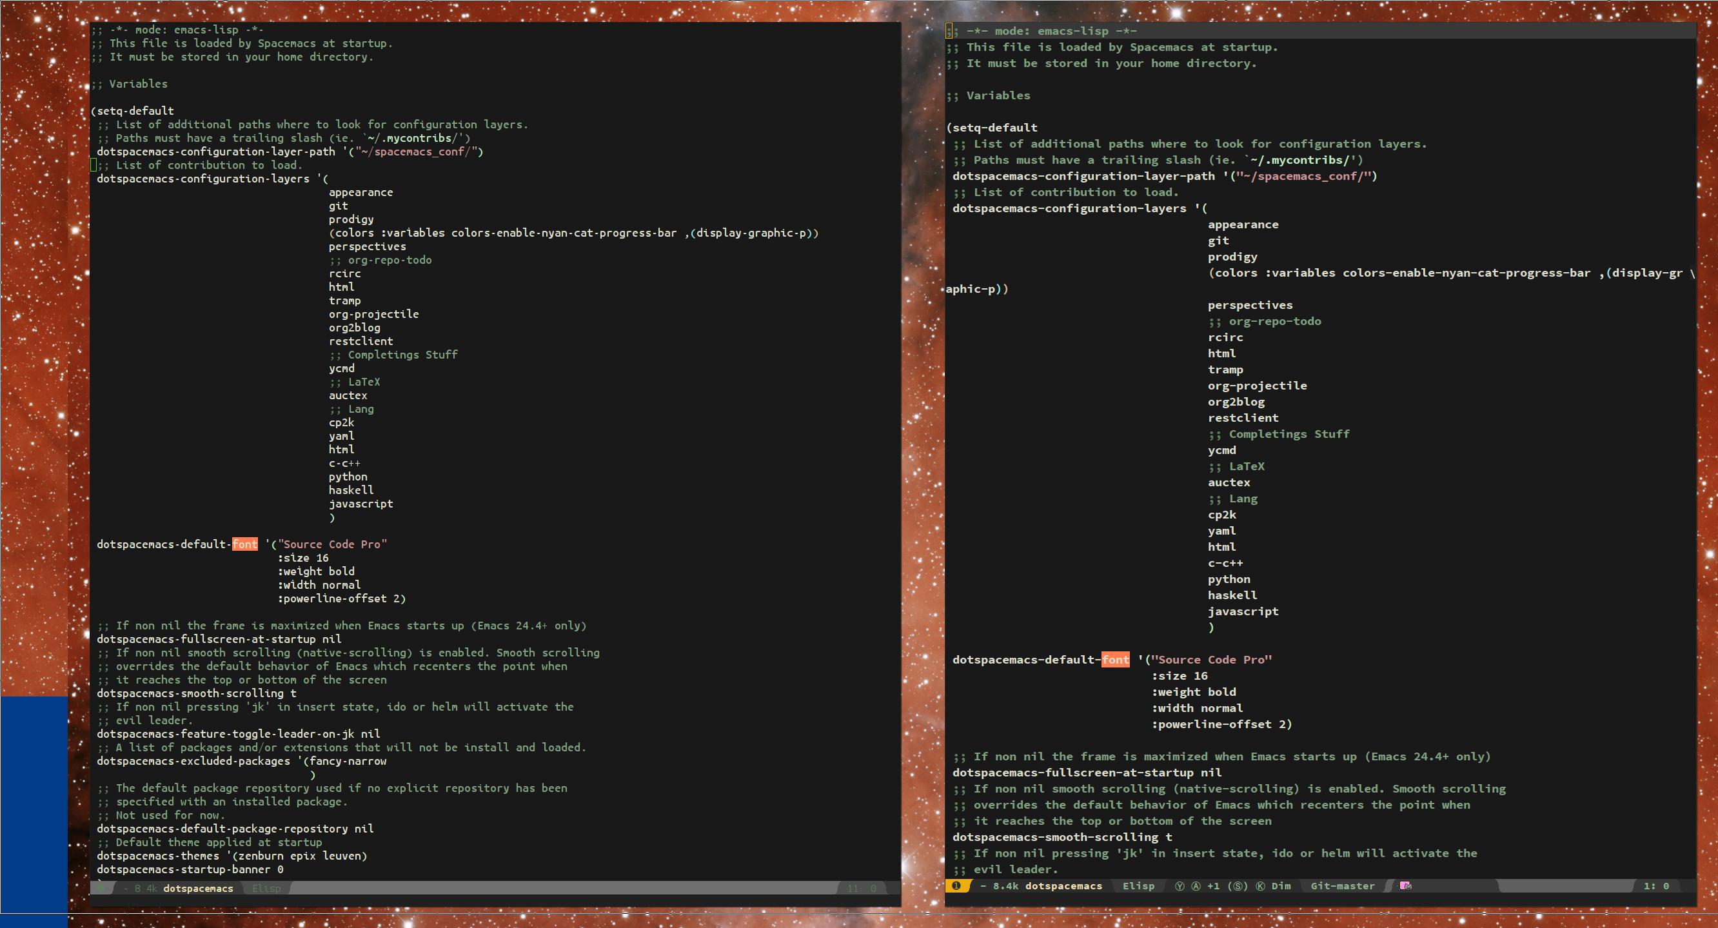Click '(setq-default' in the right window
Image resolution: width=1718 pixels, height=928 pixels.
(x=992, y=128)
